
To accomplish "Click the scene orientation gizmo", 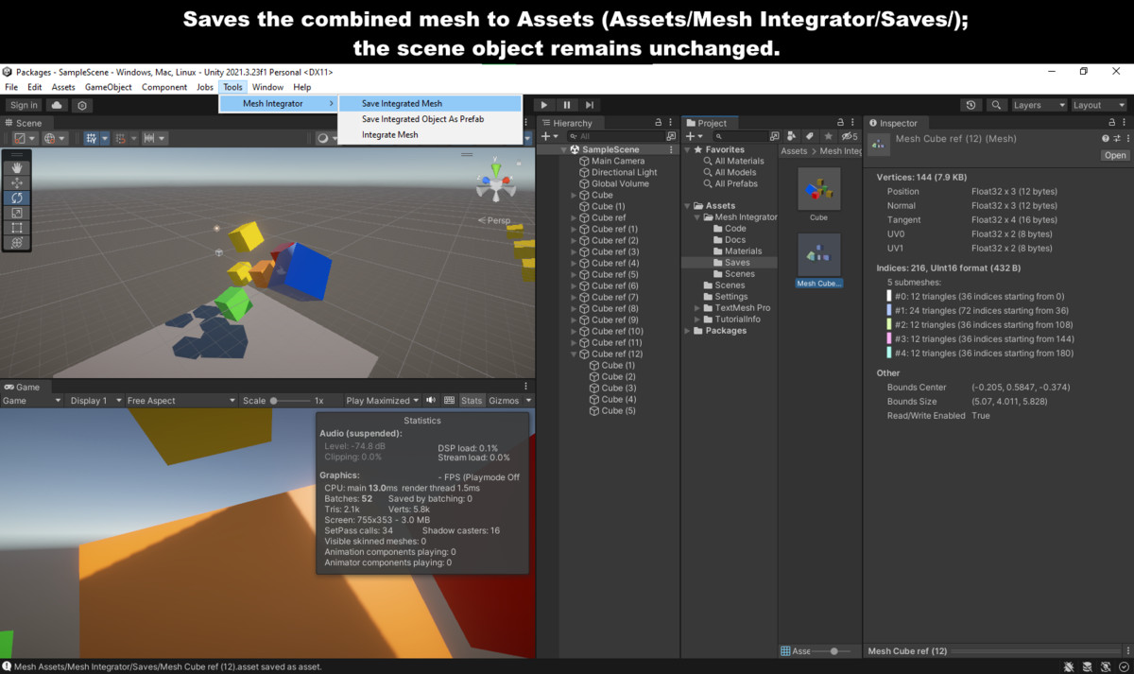I will 495,181.
